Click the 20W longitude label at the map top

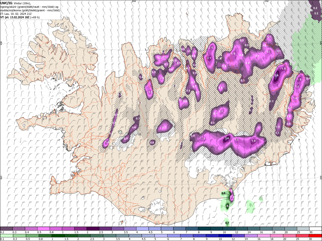(x=134, y=1)
